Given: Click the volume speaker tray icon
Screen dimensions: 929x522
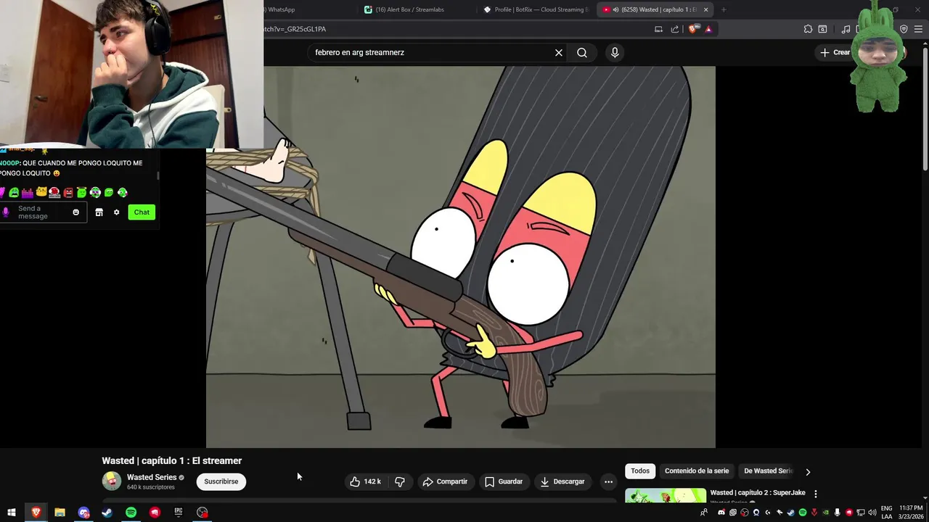Looking at the screenshot, I should point(872,513).
